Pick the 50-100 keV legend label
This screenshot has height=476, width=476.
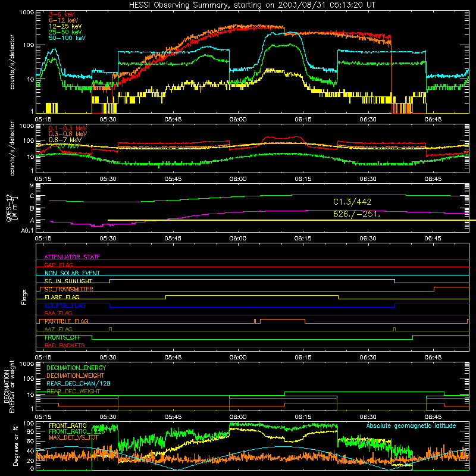[67, 38]
